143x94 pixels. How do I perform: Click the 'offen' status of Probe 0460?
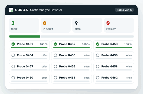click(45, 78)
